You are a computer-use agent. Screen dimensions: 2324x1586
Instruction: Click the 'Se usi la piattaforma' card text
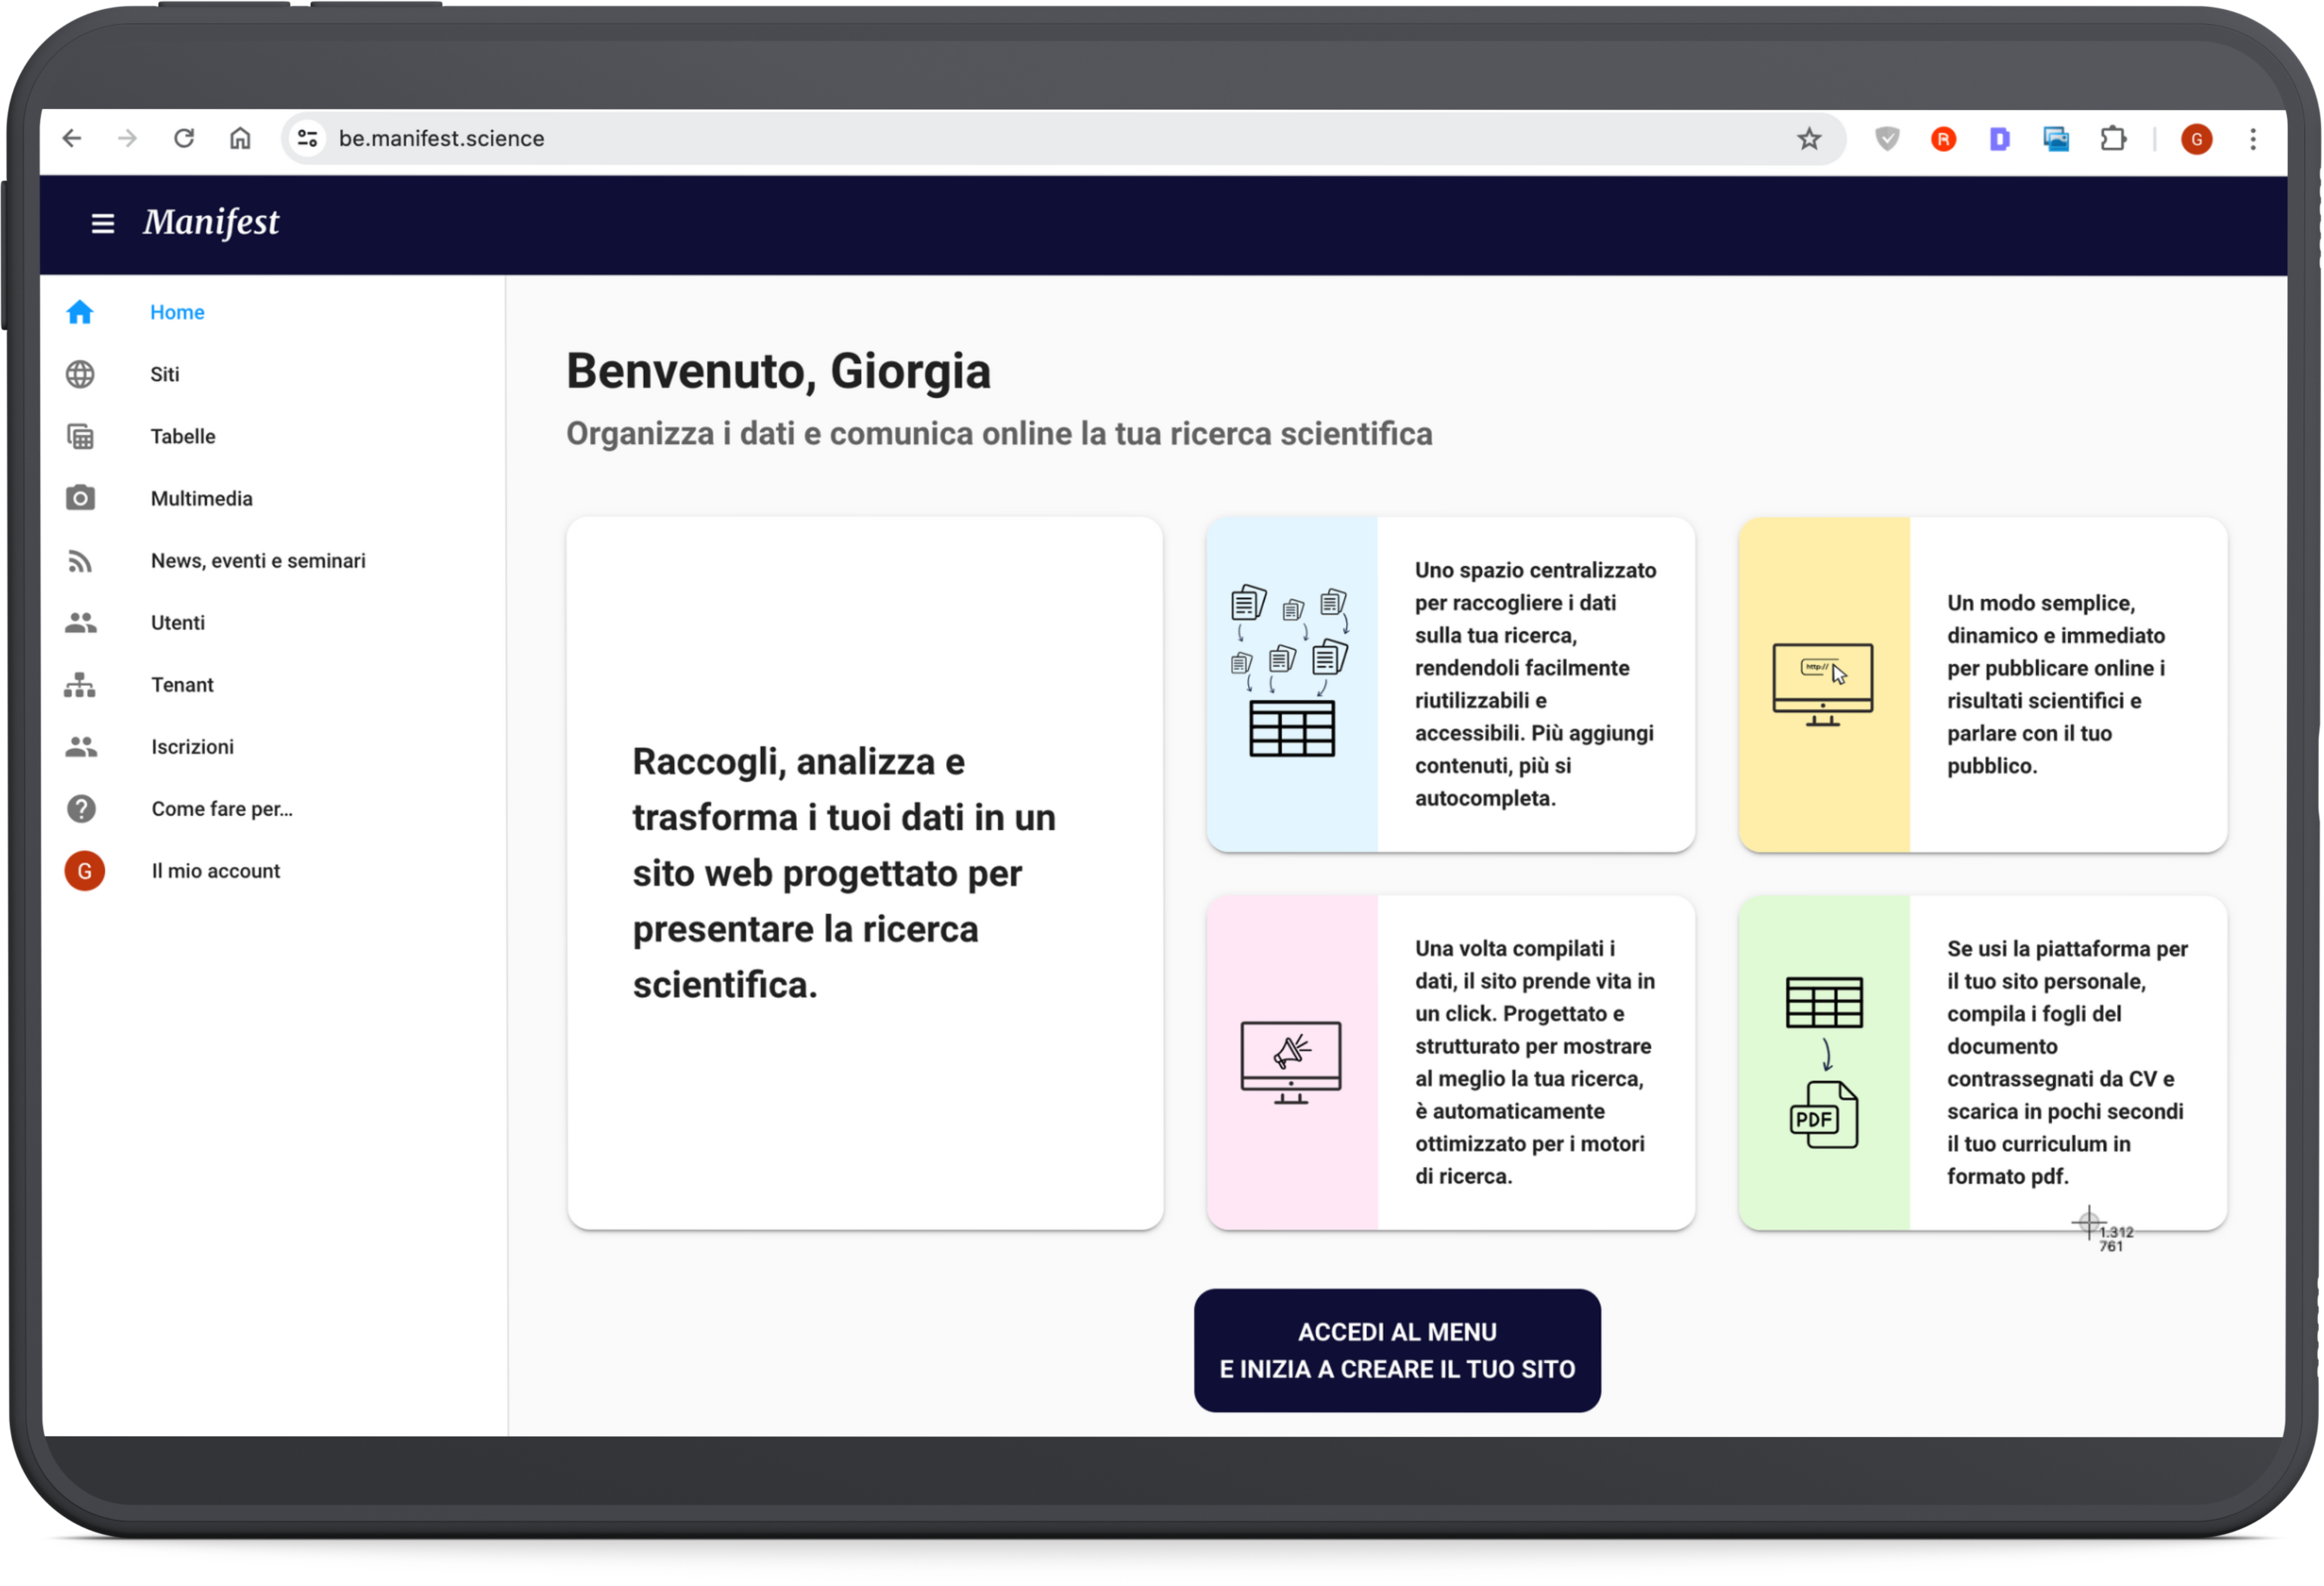[x=2068, y=1062]
